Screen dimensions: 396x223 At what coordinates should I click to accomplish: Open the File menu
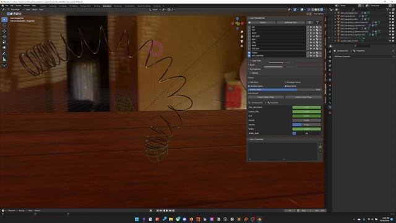pyautogui.click(x=7, y=6)
